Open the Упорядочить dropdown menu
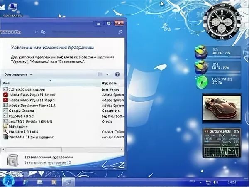249x187 pixels. click(18, 74)
